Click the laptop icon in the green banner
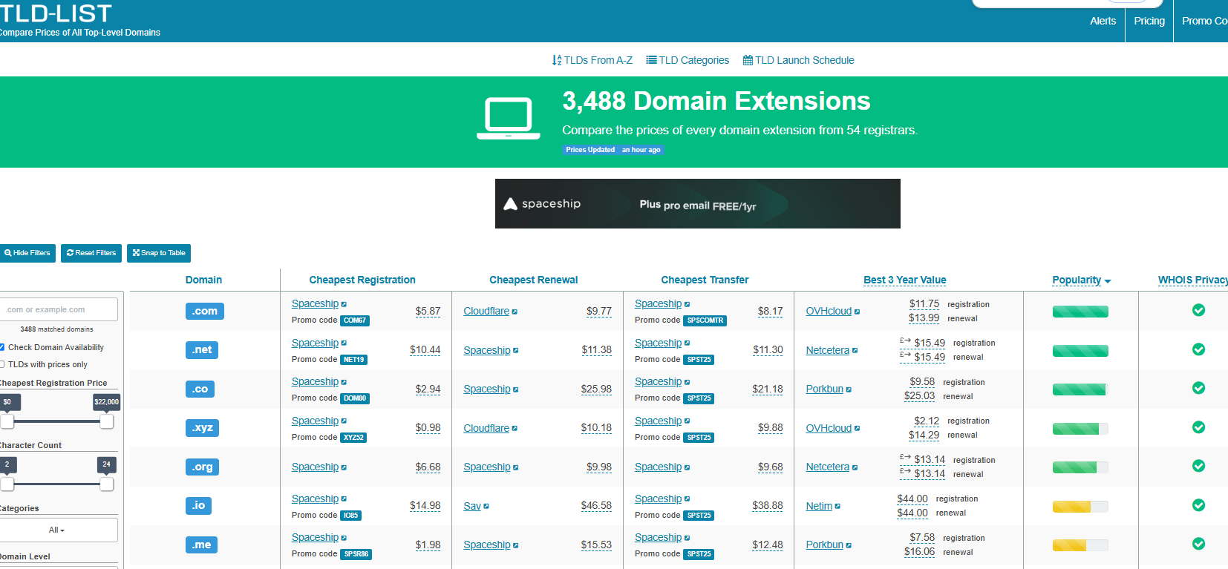 coord(509,119)
